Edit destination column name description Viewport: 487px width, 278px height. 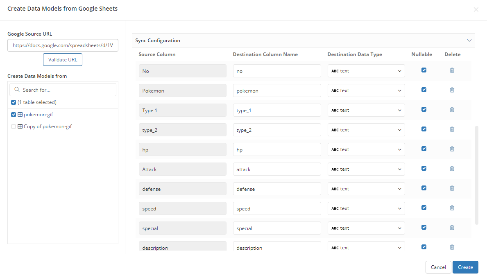click(x=277, y=246)
